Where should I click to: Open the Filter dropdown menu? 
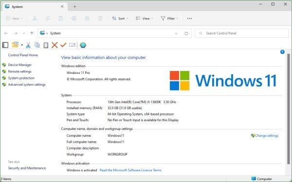point(169,18)
